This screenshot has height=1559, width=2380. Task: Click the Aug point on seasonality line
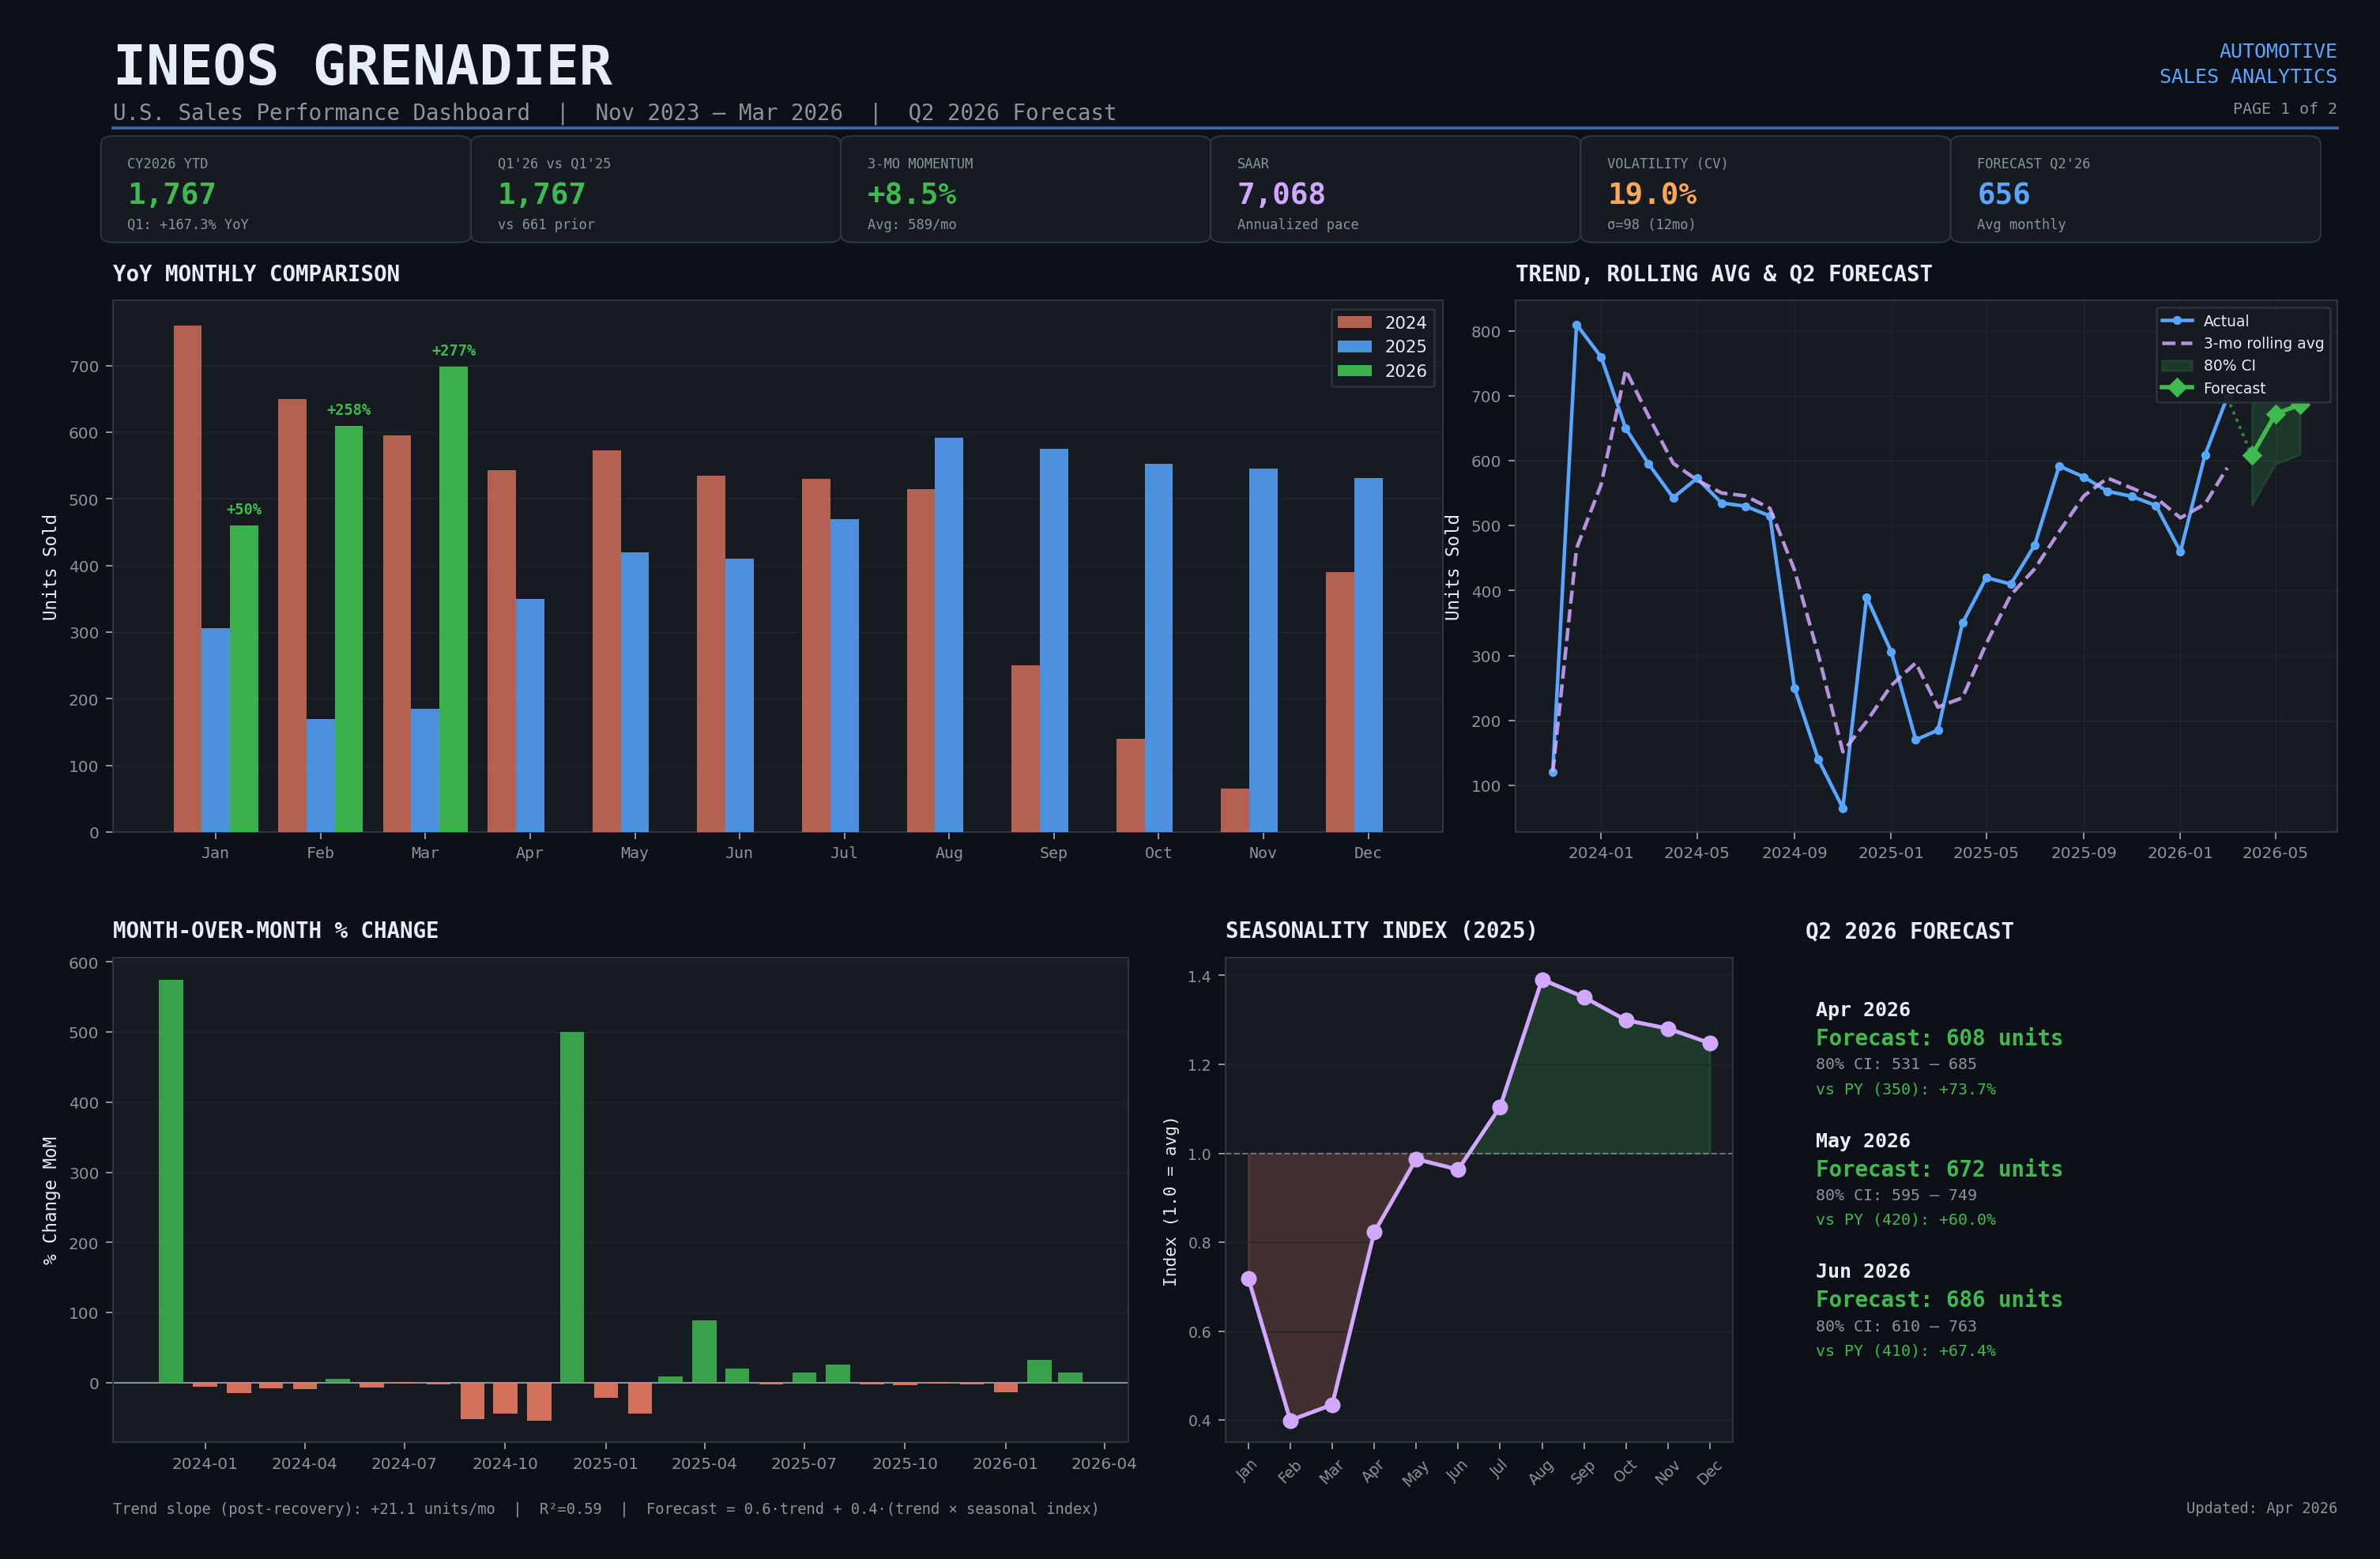1543,980
